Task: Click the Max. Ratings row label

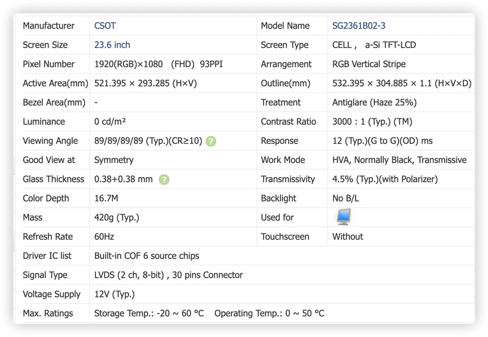Action: pyautogui.click(x=48, y=313)
